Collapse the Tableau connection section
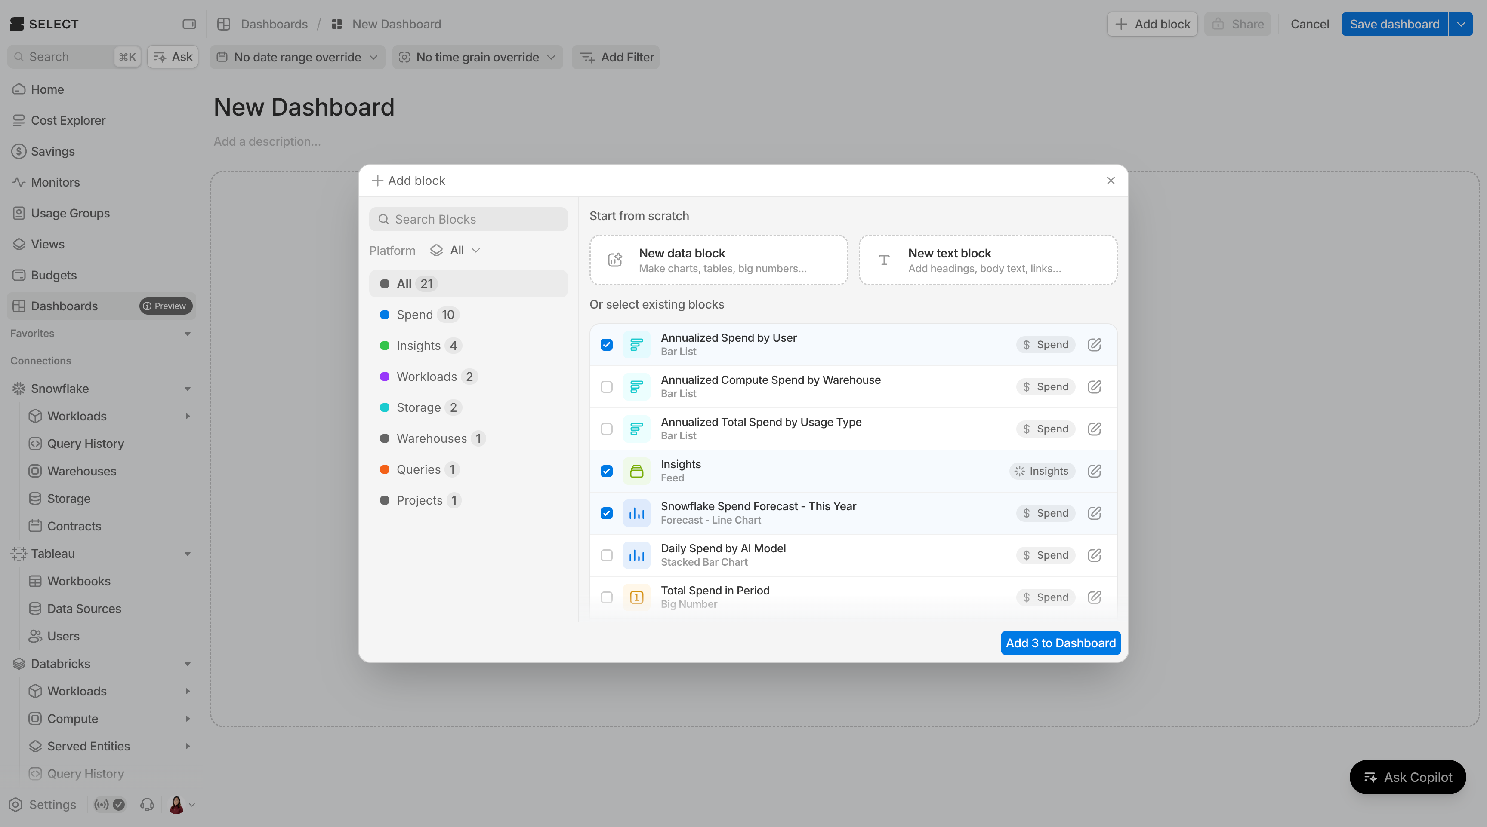 click(x=187, y=554)
